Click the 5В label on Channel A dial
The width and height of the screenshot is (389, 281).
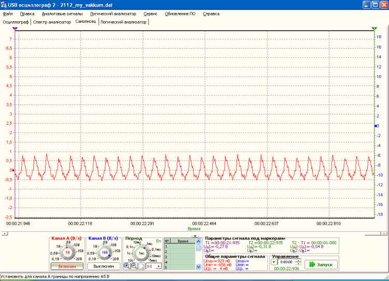click(68, 242)
